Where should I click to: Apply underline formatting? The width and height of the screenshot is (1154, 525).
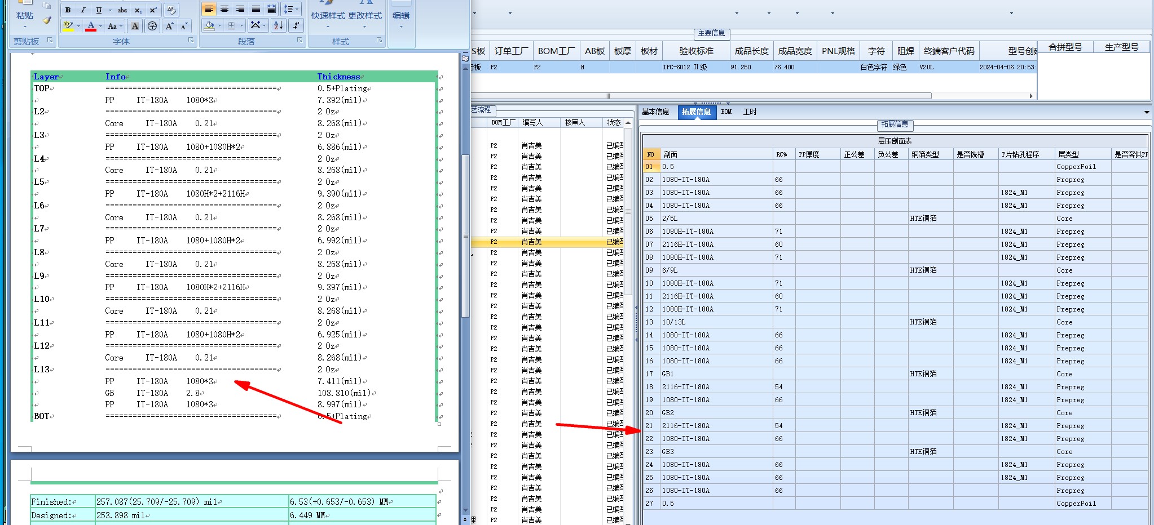click(x=99, y=10)
